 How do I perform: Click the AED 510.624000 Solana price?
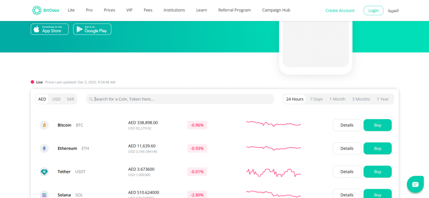point(143,193)
